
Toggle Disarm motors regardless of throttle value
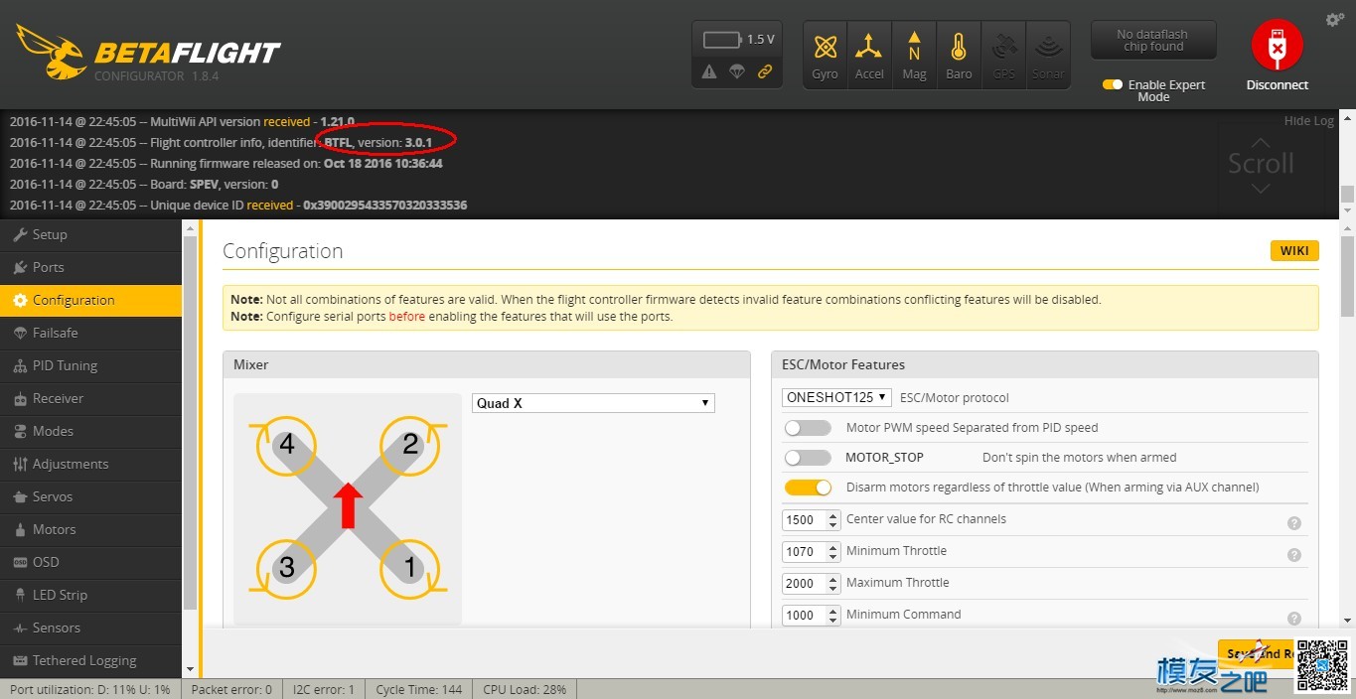point(808,488)
